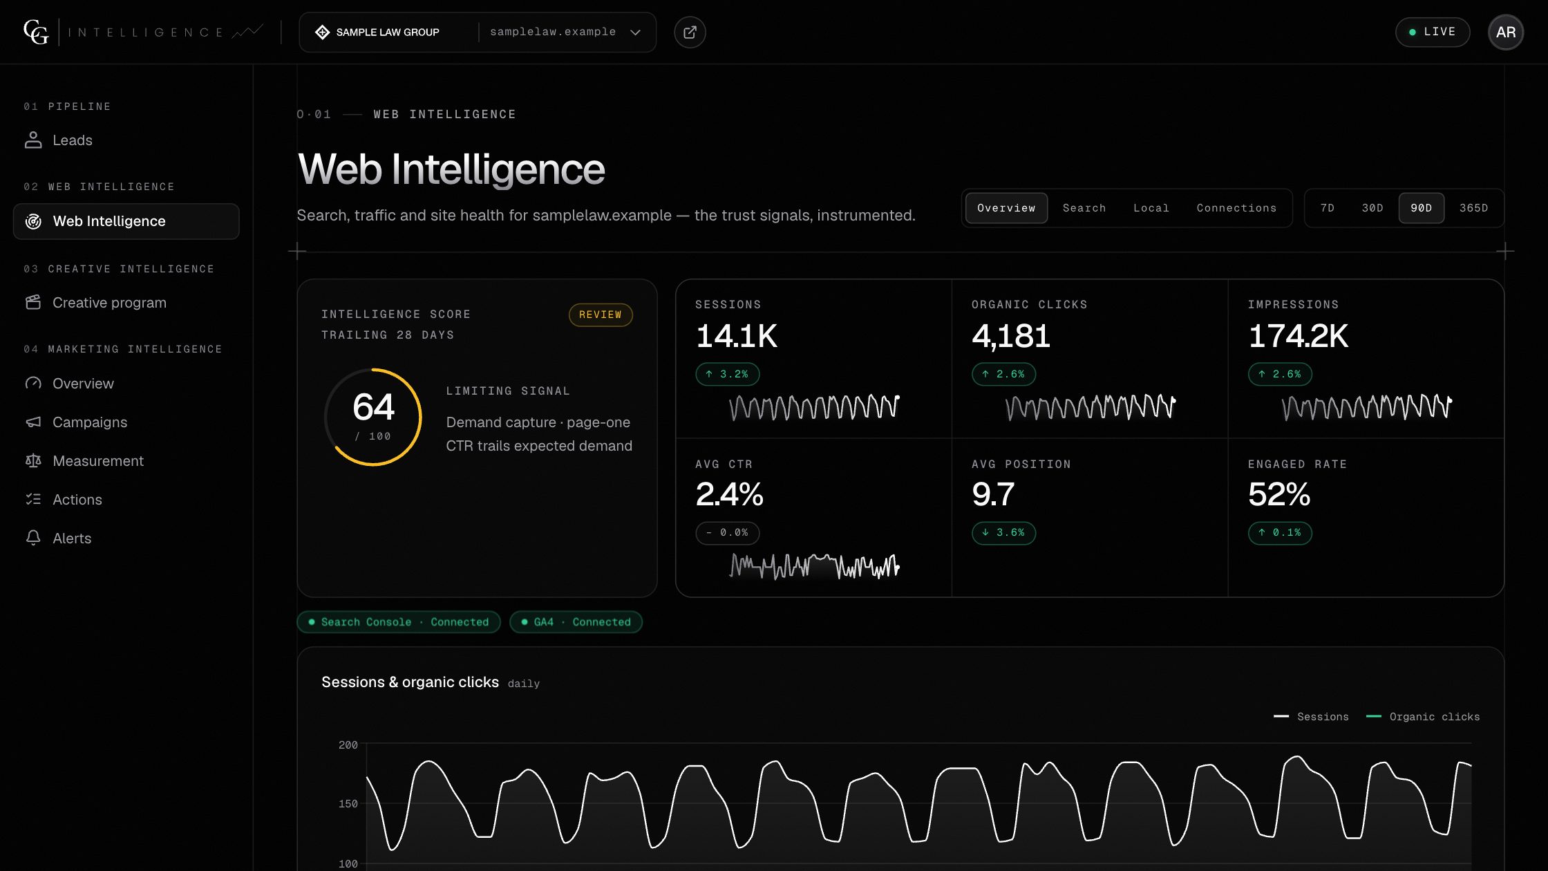Click the Impressions sparkline chart
Viewport: 1548px width, 871px height.
tap(1367, 407)
